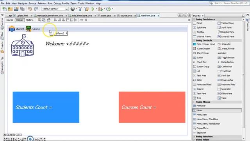Open the Debug menu
Viewport: 250px width, 141px height.
(x=57, y=4)
